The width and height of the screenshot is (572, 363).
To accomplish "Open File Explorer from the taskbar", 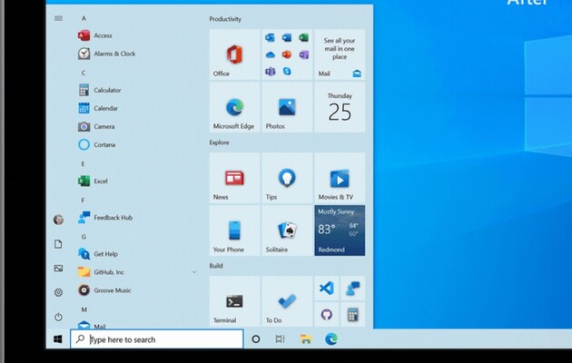I will 306,339.
